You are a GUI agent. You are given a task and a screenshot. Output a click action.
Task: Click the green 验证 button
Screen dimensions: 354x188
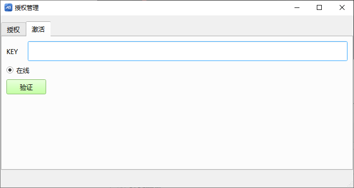tap(26, 87)
